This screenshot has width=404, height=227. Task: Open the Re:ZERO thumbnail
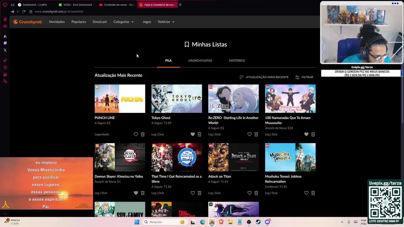[x=234, y=99]
